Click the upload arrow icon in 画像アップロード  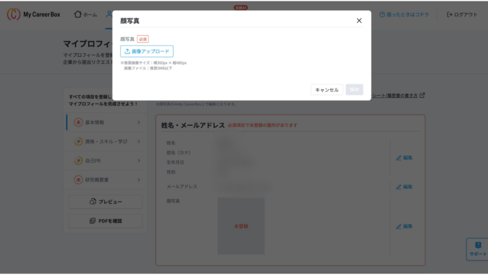pos(128,51)
